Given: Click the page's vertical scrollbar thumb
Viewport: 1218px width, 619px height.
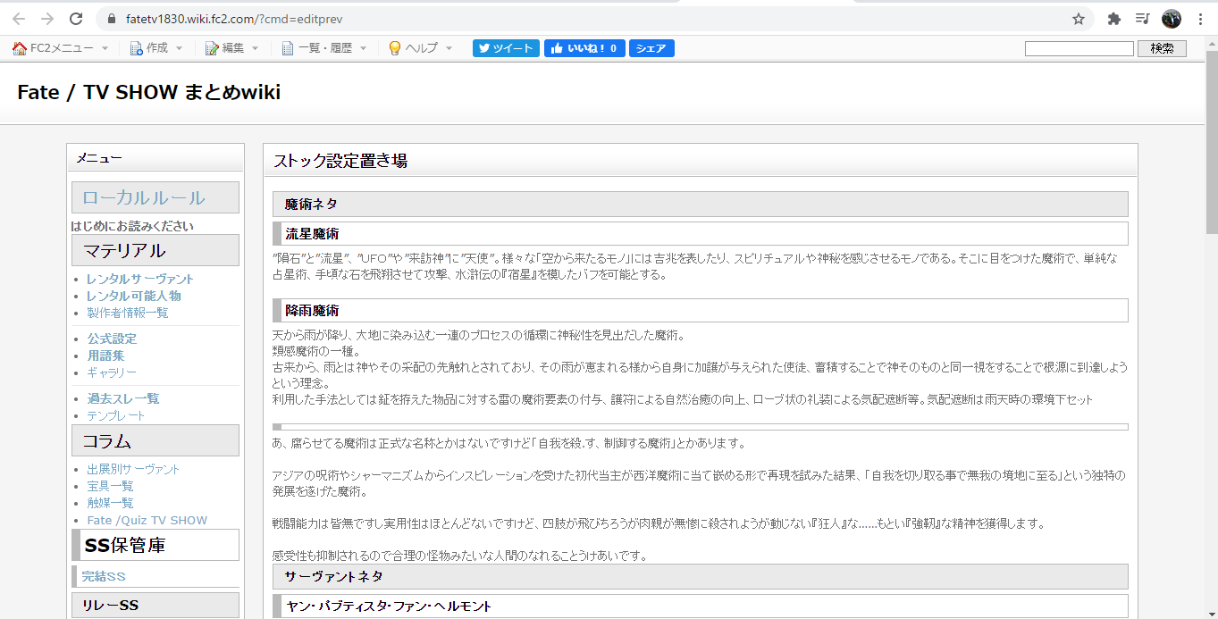Looking at the screenshot, I should tap(1211, 143).
